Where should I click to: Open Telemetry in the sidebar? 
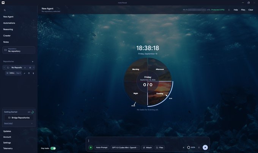(8, 148)
